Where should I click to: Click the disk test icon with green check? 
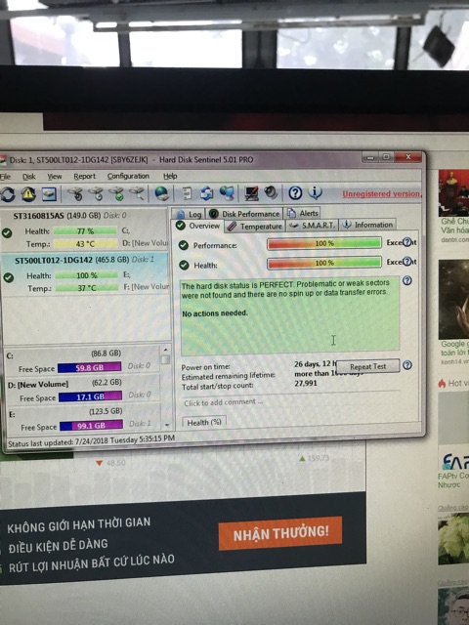(116, 194)
